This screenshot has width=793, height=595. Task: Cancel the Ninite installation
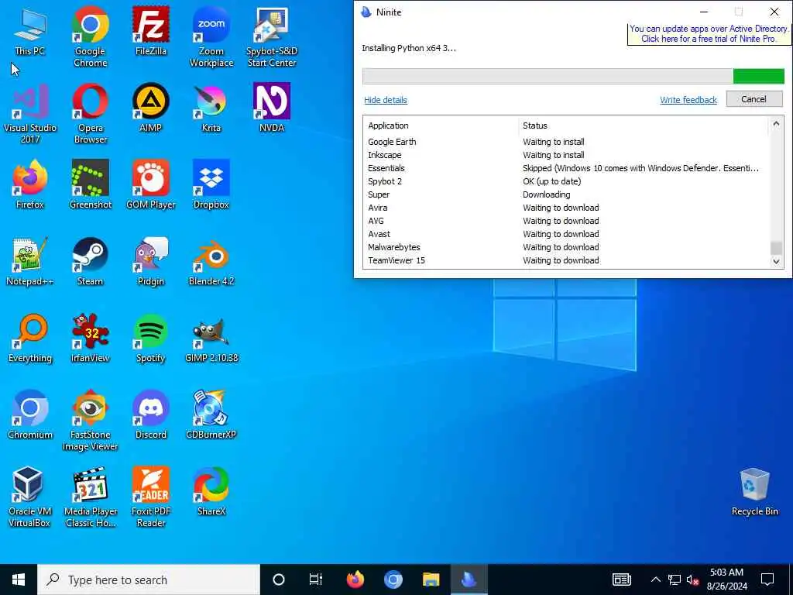coord(754,99)
